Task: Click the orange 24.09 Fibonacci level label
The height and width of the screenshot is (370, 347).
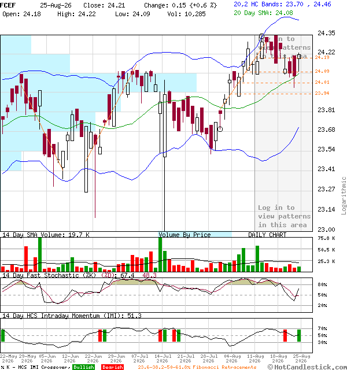Action: (322, 71)
